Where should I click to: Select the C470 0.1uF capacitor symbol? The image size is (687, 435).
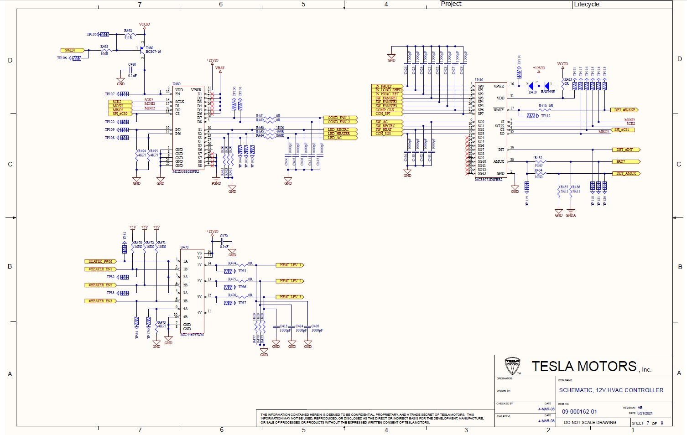pos(223,242)
